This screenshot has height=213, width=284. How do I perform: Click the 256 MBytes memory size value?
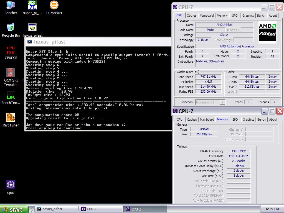204,134
